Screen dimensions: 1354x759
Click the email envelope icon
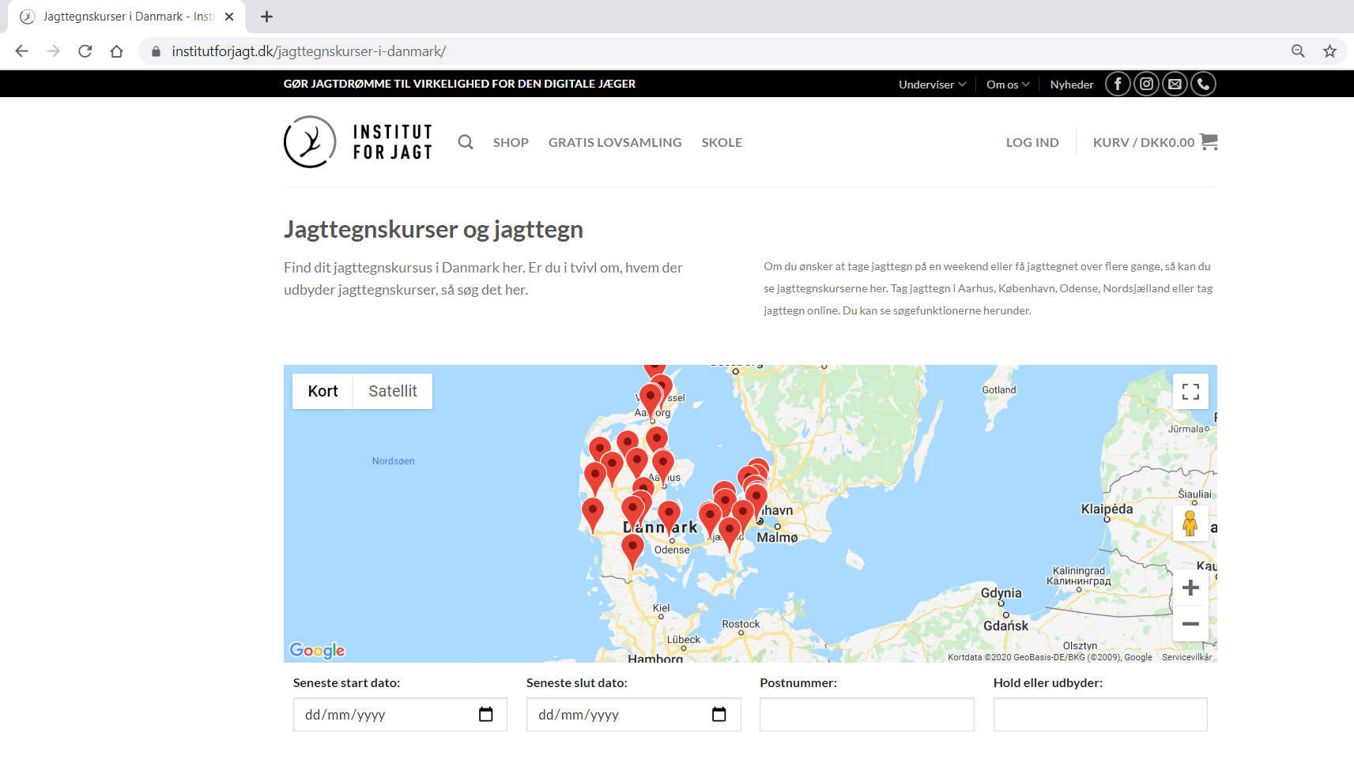[1175, 84]
